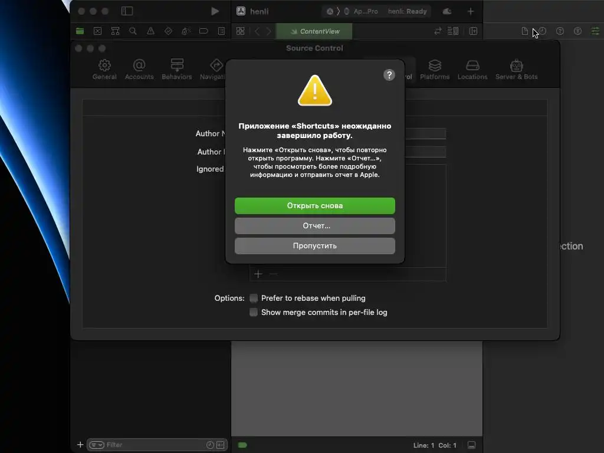Open the filter options dropdown icon
Viewport: 604px width, 453px height.
coord(96,445)
